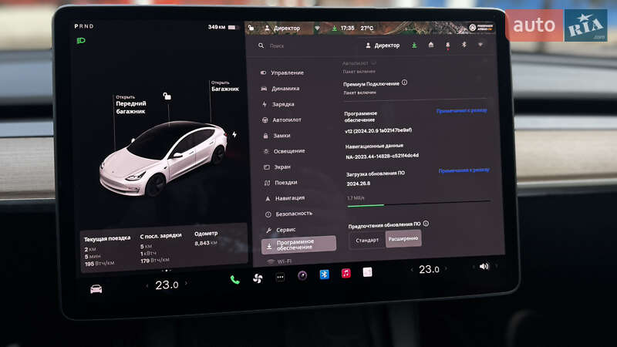Tap the green phone icon
Screen dimensions: 617x347
coord(234,279)
